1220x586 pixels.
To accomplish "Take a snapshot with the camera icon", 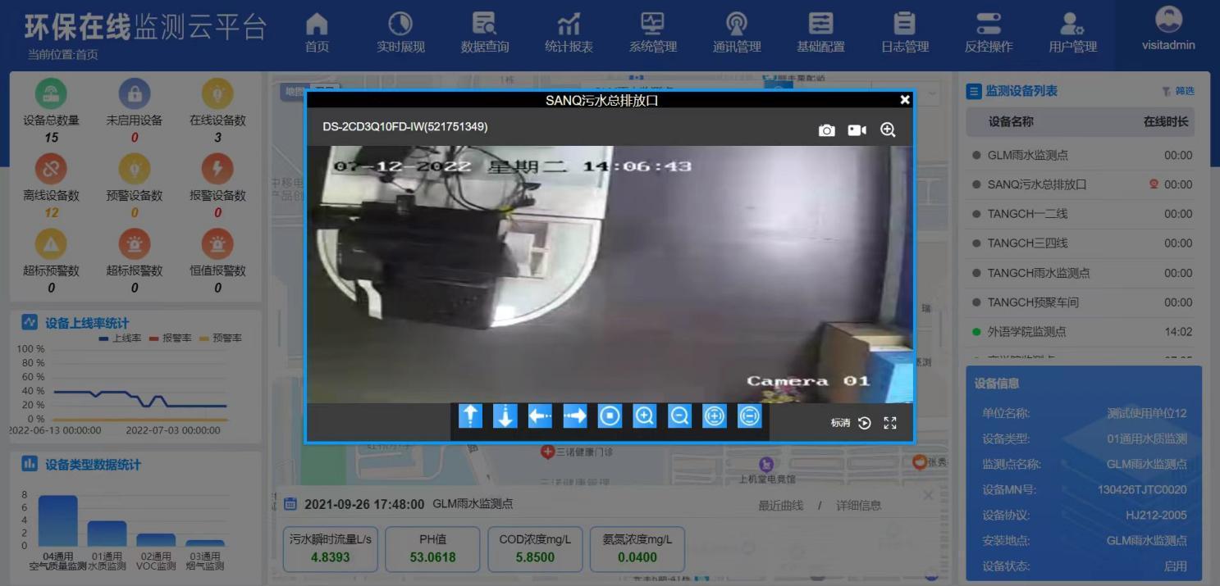I will [x=826, y=130].
